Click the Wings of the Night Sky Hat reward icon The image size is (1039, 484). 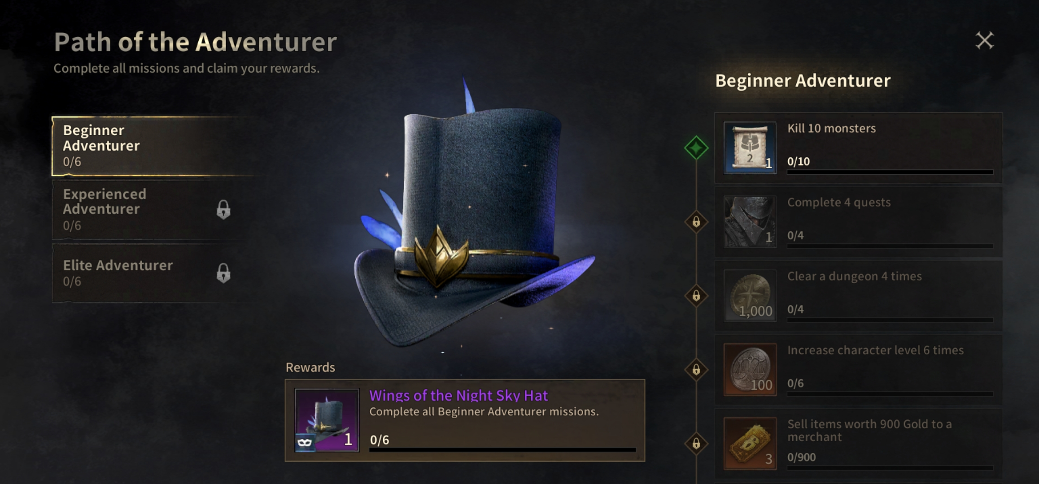click(x=327, y=420)
